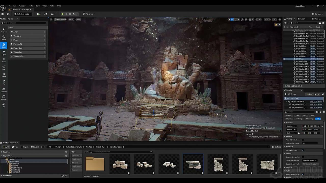Select the Lights category in Place Actors
Screen dimensions: 326x183
[x=4, y=52]
